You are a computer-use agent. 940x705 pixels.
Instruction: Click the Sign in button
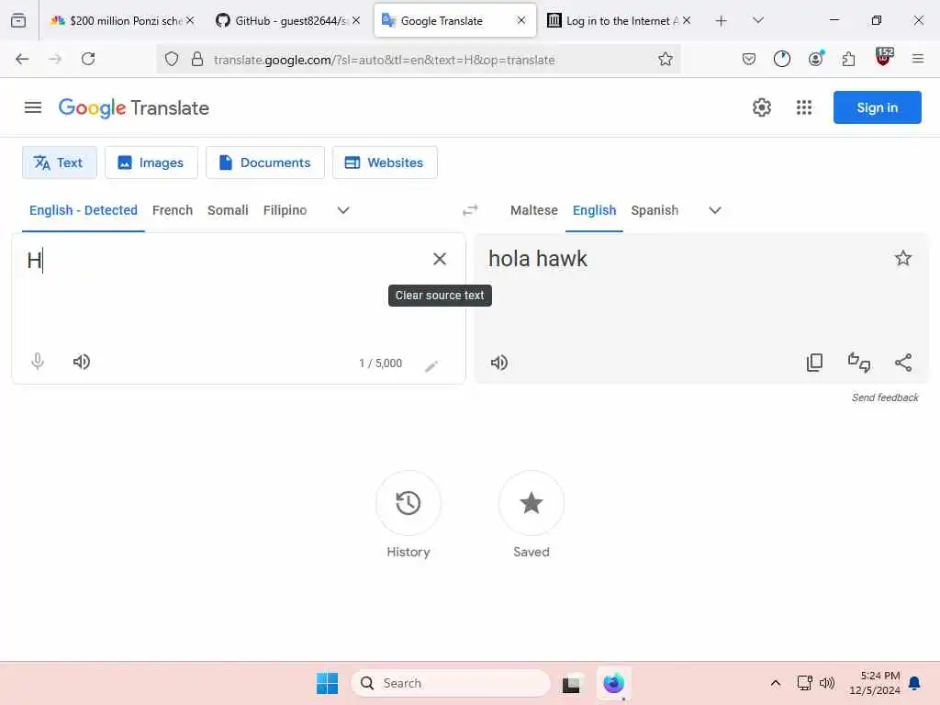pos(877,107)
